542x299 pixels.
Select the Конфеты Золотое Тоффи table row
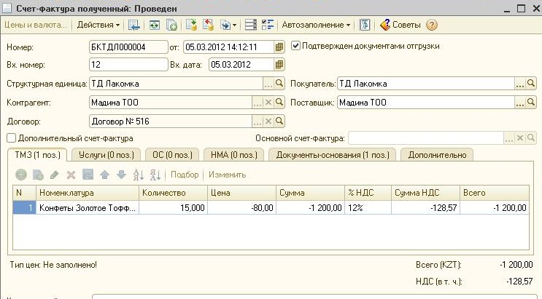(x=88, y=207)
